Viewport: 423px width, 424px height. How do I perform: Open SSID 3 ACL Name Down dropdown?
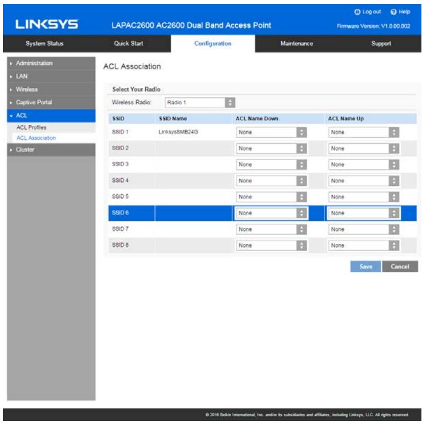tap(271, 165)
